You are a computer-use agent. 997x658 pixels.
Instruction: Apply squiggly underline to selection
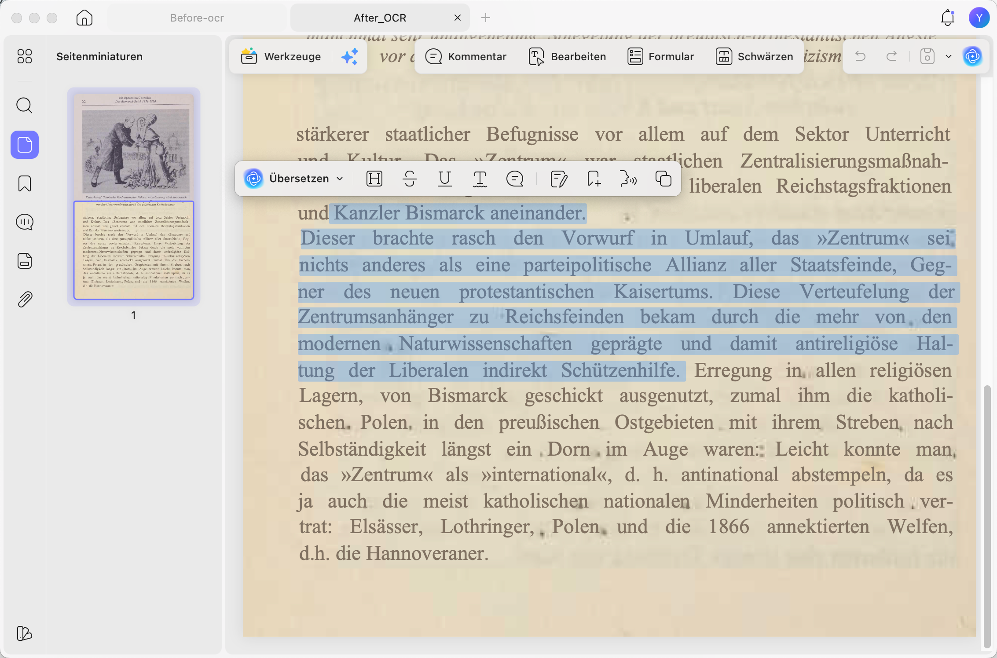pos(480,179)
